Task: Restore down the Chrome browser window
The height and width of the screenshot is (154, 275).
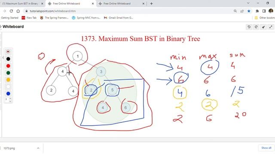Action: tap(268, 3)
